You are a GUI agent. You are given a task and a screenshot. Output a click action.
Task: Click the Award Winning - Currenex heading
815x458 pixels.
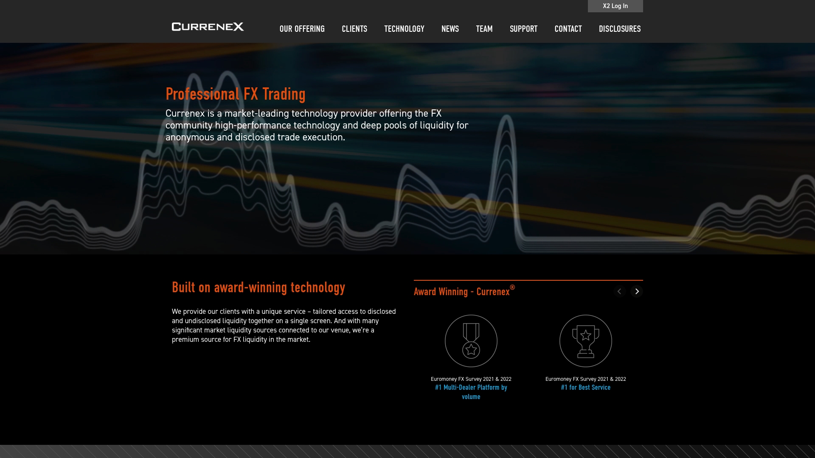(464, 291)
